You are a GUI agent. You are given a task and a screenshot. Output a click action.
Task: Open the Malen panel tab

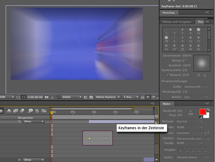(166, 104)
